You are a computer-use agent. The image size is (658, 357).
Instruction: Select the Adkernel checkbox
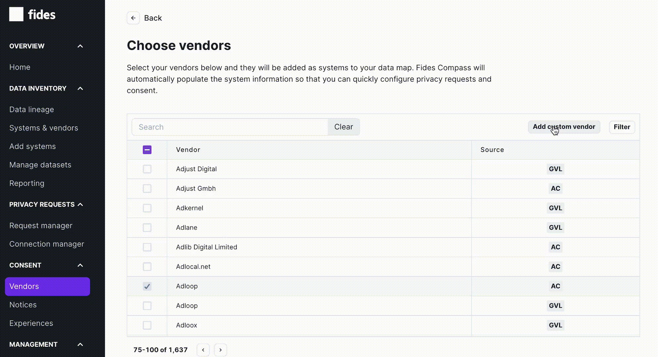click(x=147, y=208)
